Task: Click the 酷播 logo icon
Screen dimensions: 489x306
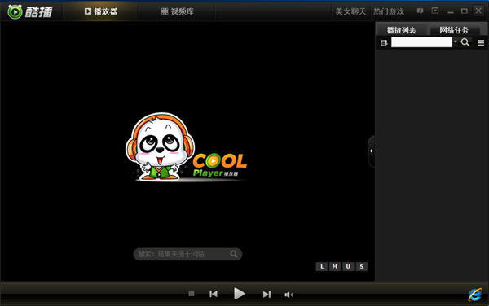Action: (x=15, y=12)
